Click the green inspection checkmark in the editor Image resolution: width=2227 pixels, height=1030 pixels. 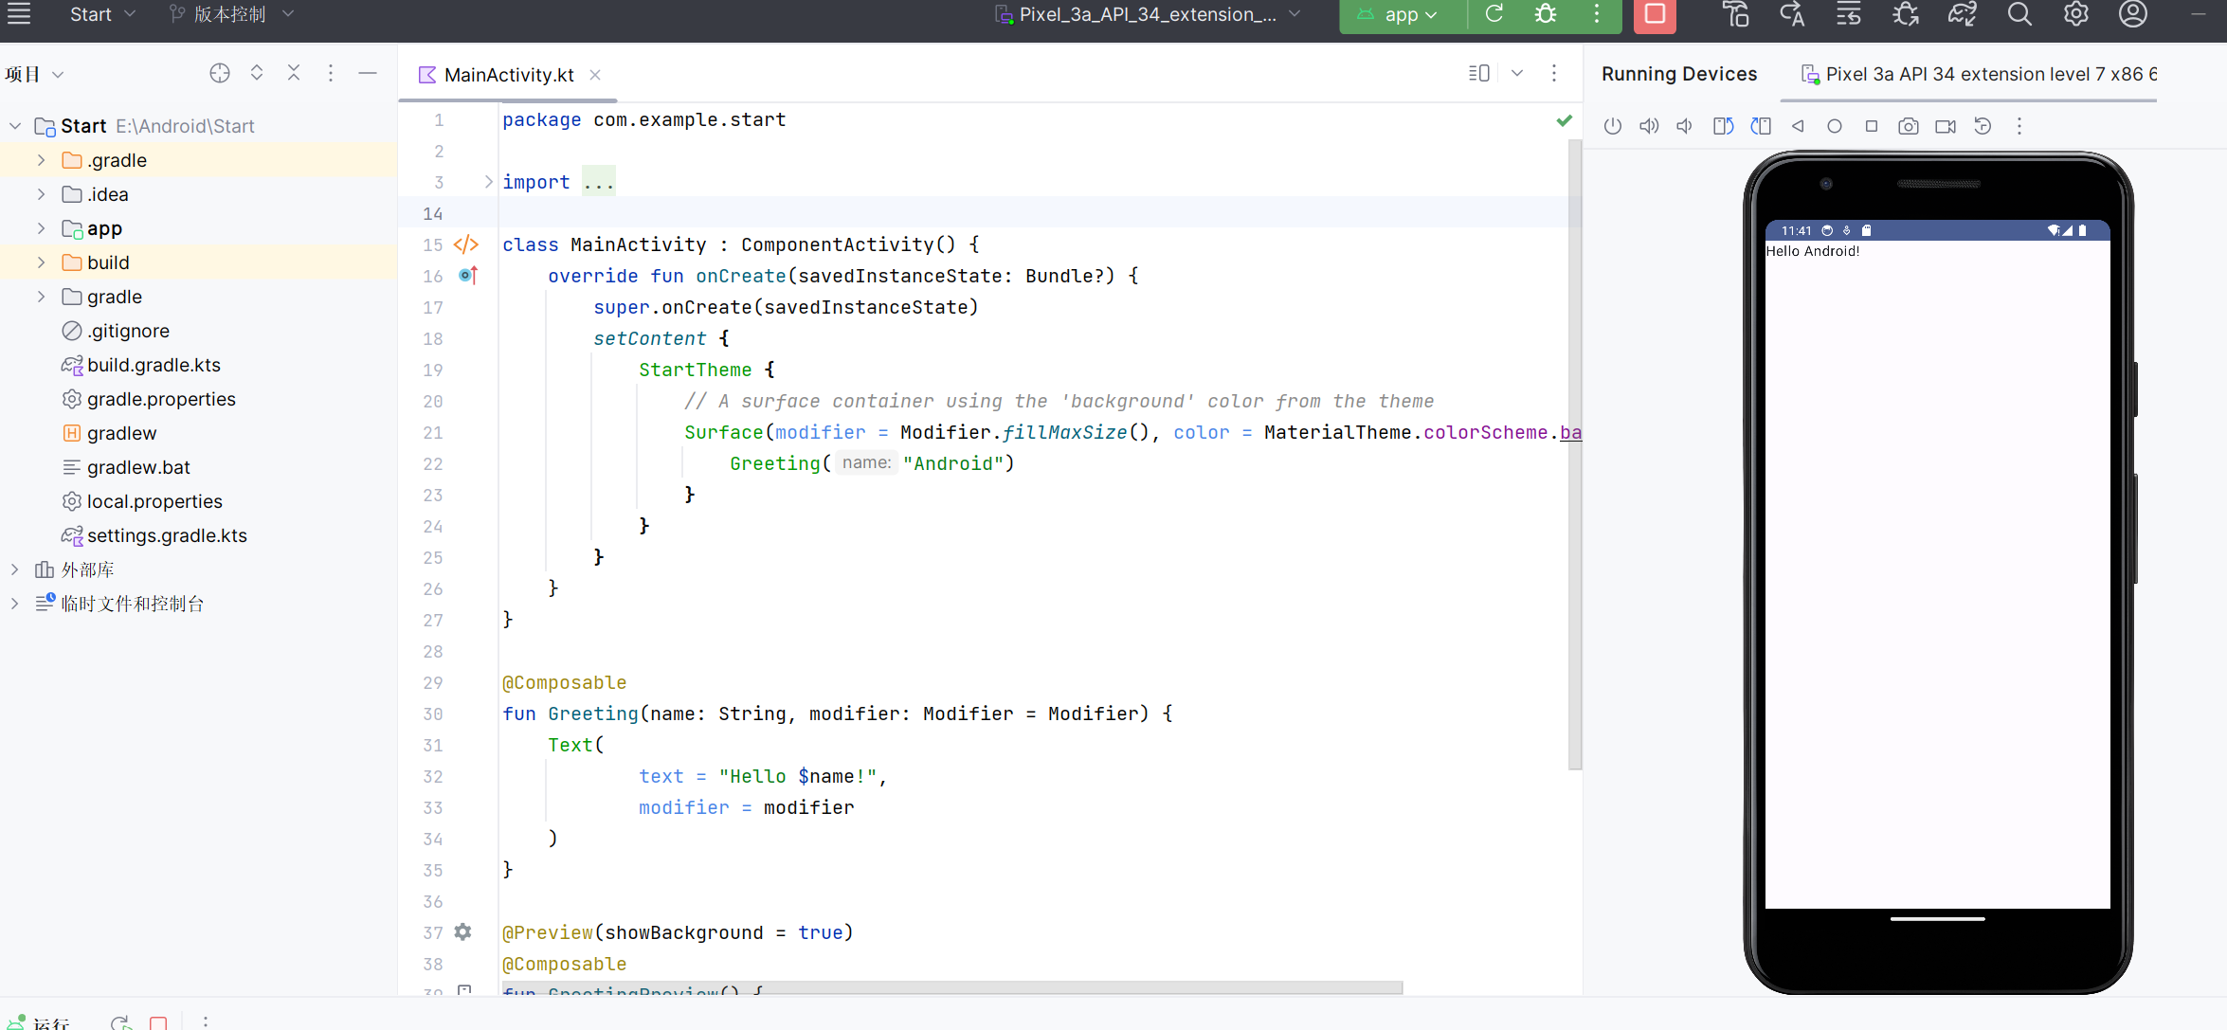pyautogui.click(x=1565, y=120)
